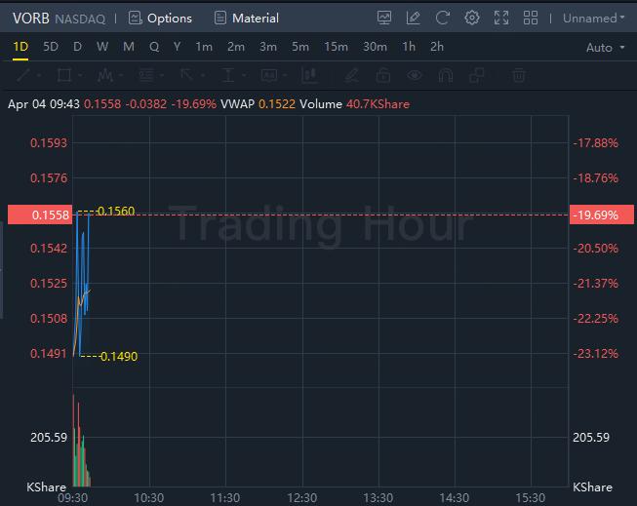Open the Auto scale dropdown

point(605,48)
